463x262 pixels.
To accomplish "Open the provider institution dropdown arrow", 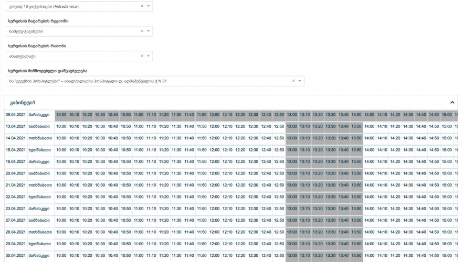I will pyautogui.click(x=300, y=81).
